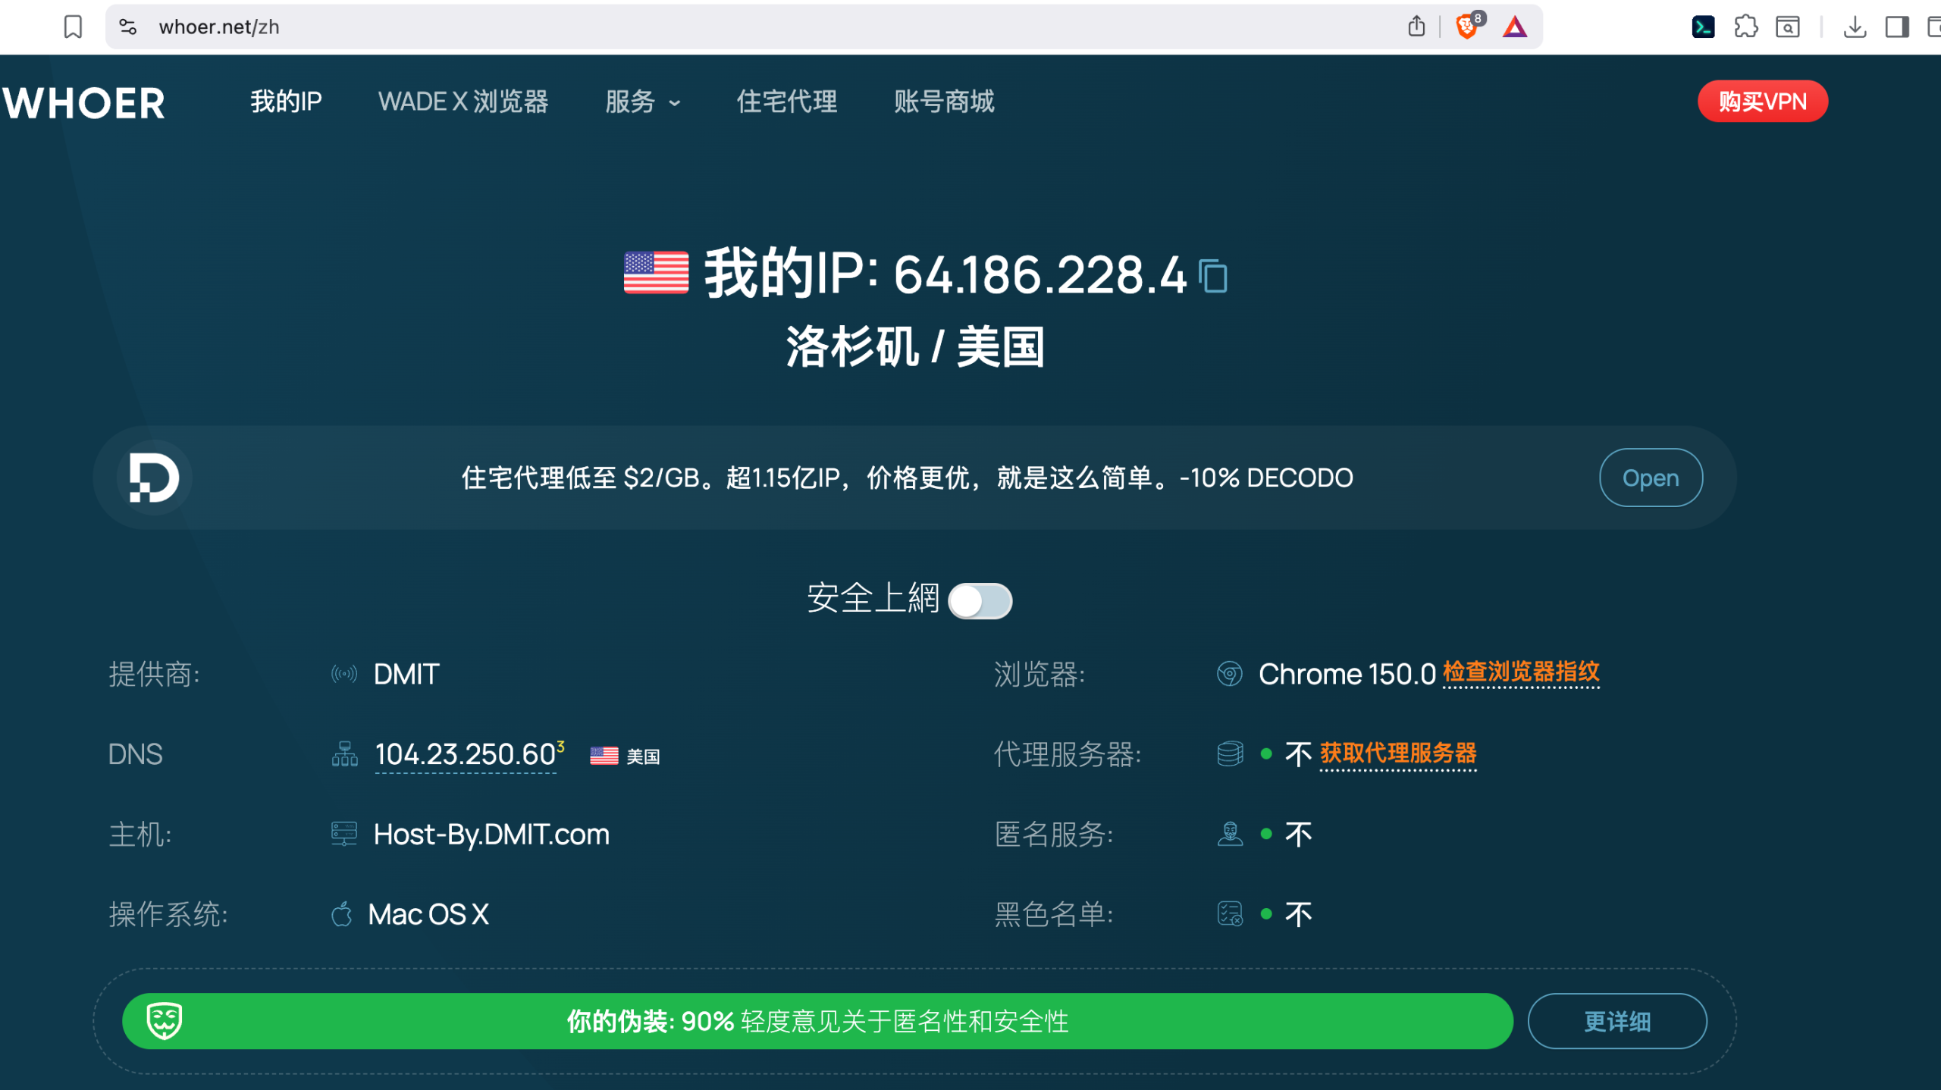Click the DNS address 104.23.250.60
Image resolution: width=1941 pixels, height=1090 pixels.
click(466, 755)
